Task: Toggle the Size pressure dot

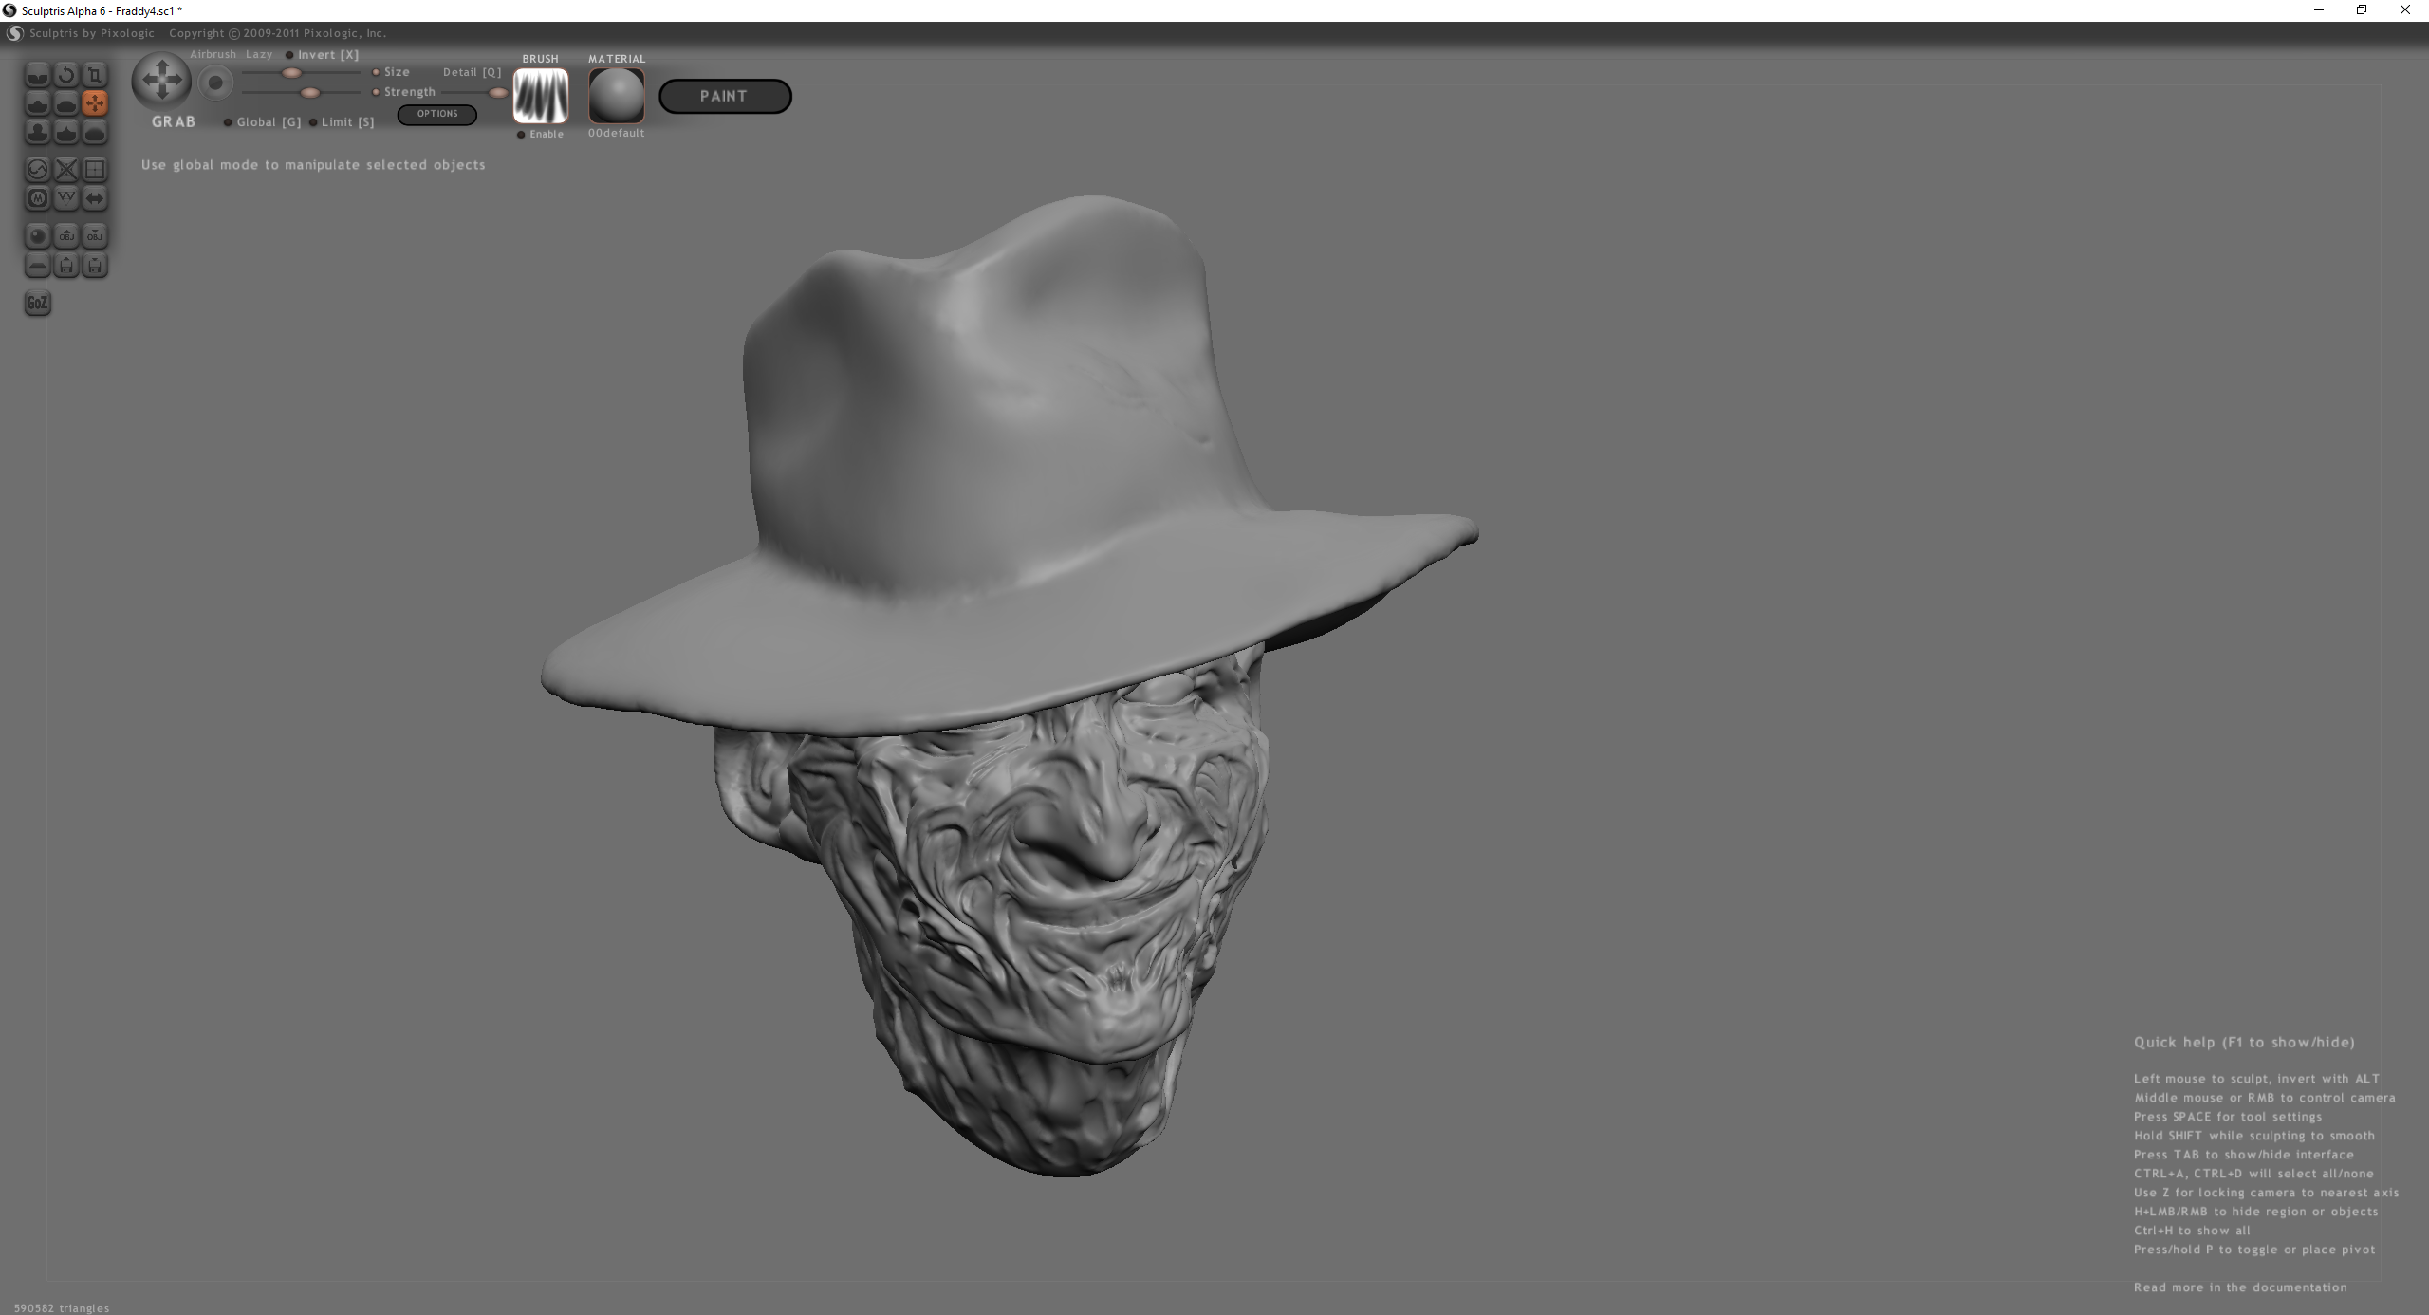Action: pos(376,72)
